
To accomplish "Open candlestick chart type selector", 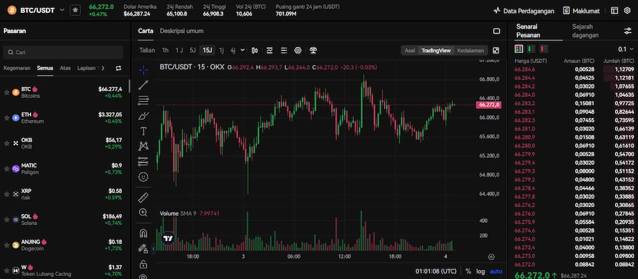I will [x=255, y=50].
